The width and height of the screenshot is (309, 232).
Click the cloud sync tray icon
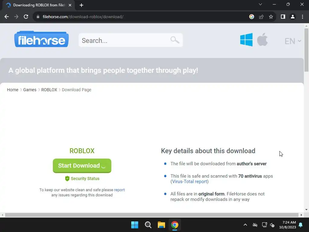(255, 225)
